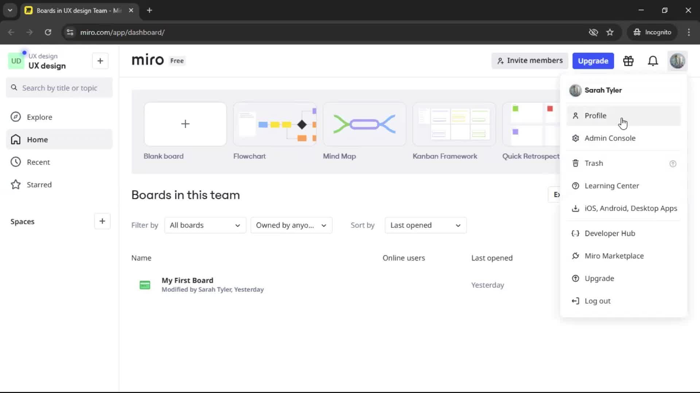Go back to the previous page
This screenshot has width=700, height=393.
point(11,32)
